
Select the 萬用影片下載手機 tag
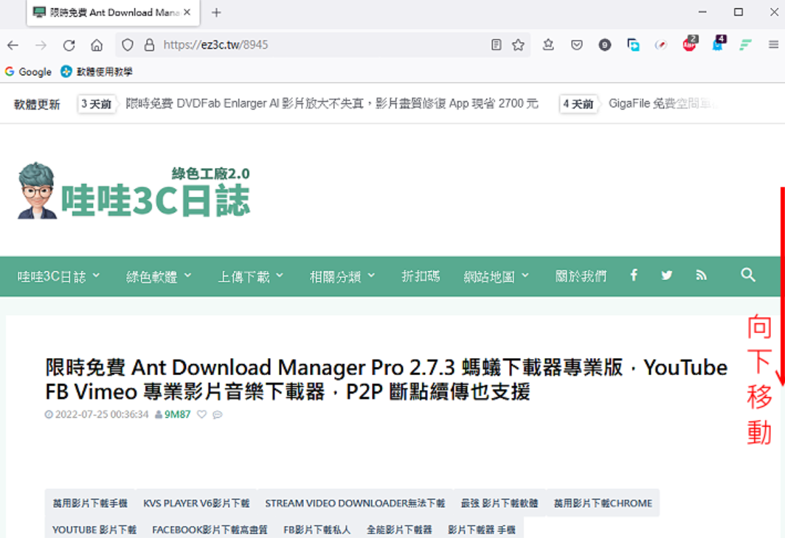[90, 503]
